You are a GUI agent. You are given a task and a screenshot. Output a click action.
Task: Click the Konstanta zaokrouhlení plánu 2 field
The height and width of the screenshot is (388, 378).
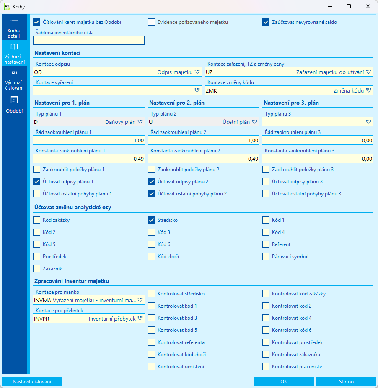(203, 159)
